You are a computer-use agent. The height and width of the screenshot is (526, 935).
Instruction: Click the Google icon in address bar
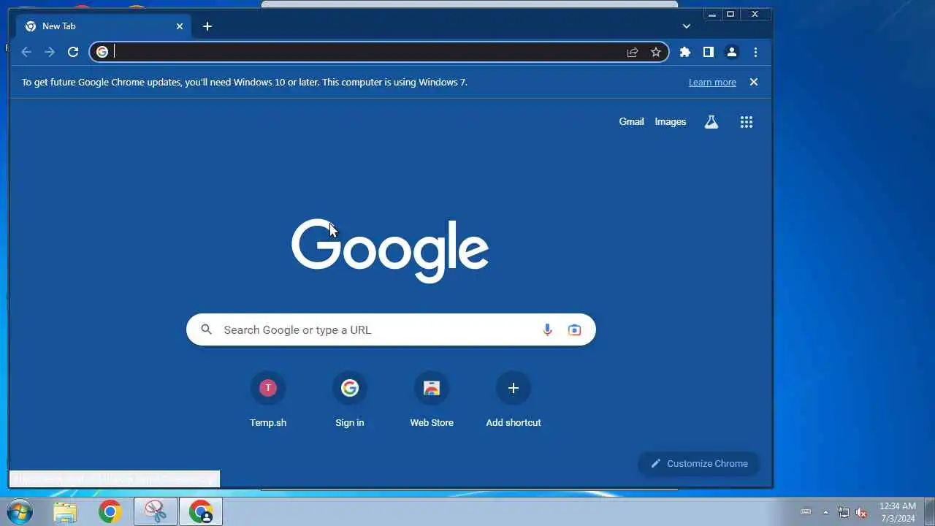pos(102,52)
